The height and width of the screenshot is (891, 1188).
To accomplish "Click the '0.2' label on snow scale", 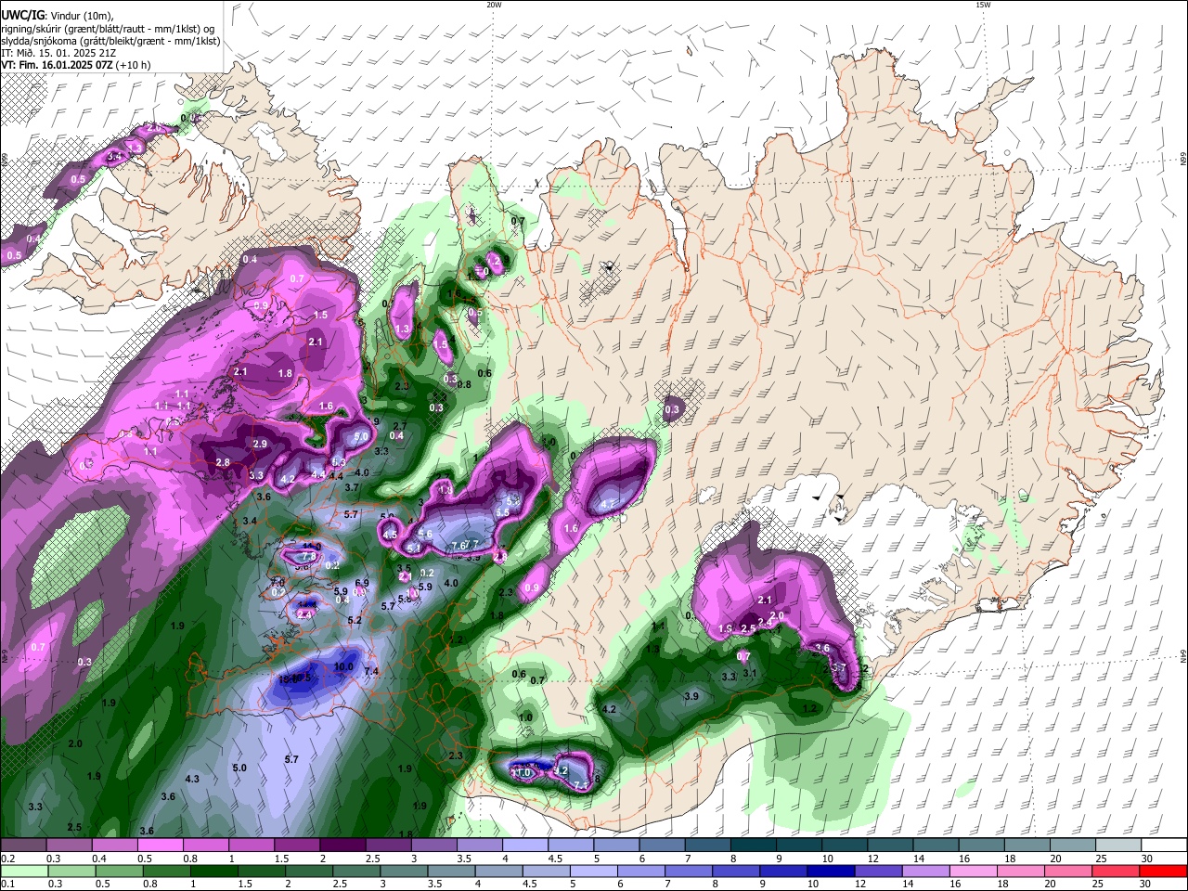I will (x=6, y=859).
